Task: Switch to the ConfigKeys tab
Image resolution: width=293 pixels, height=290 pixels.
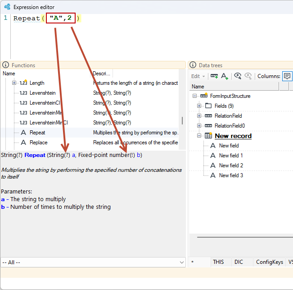Action: 270,262
